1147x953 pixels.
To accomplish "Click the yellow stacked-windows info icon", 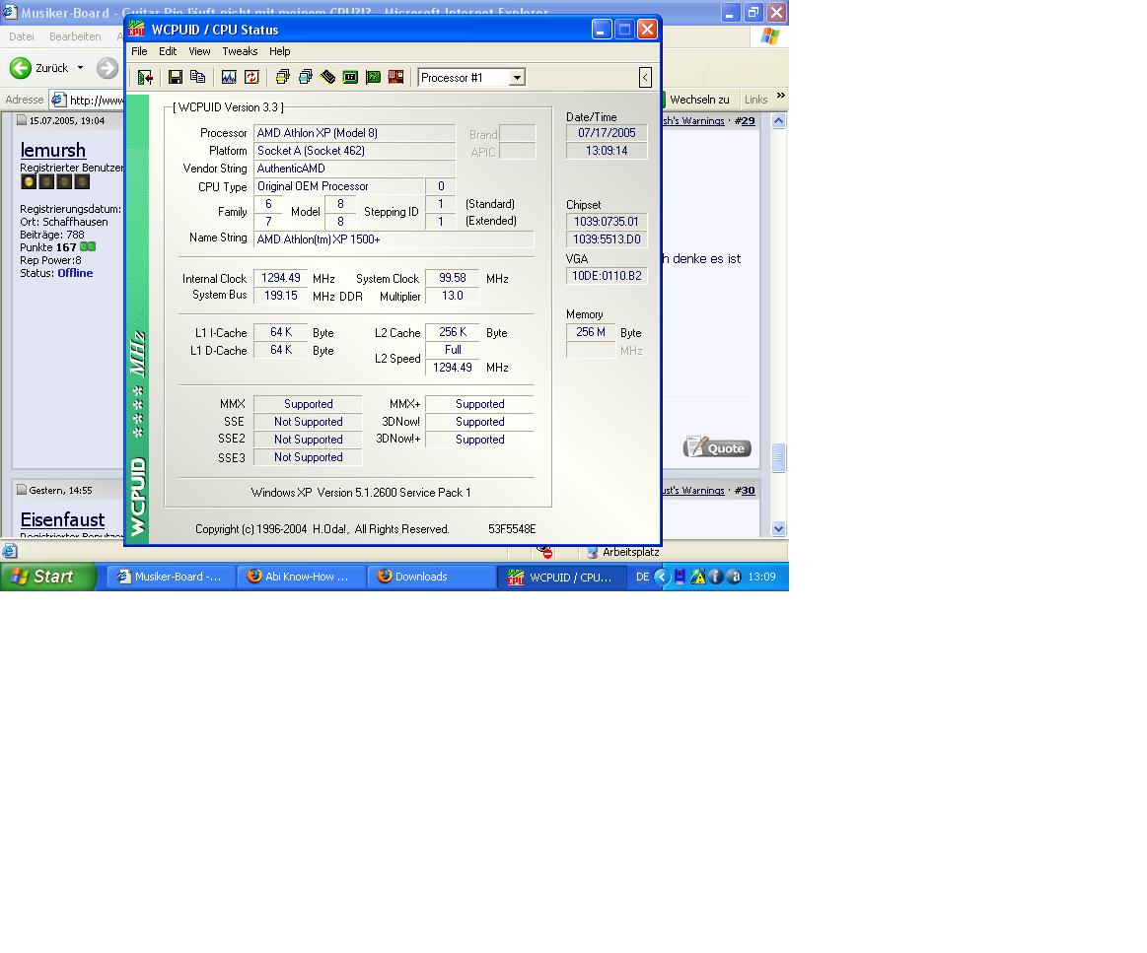I will [x=282, y=78].
